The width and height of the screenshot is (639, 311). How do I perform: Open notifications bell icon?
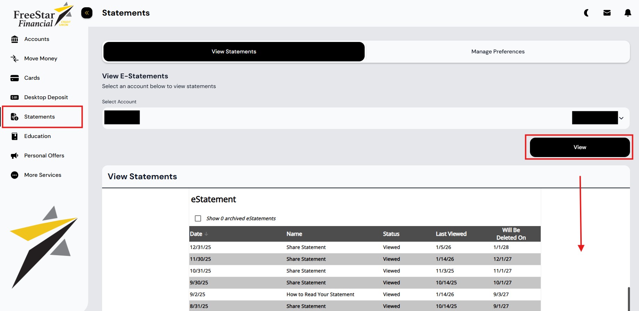(x=628, y=13)
